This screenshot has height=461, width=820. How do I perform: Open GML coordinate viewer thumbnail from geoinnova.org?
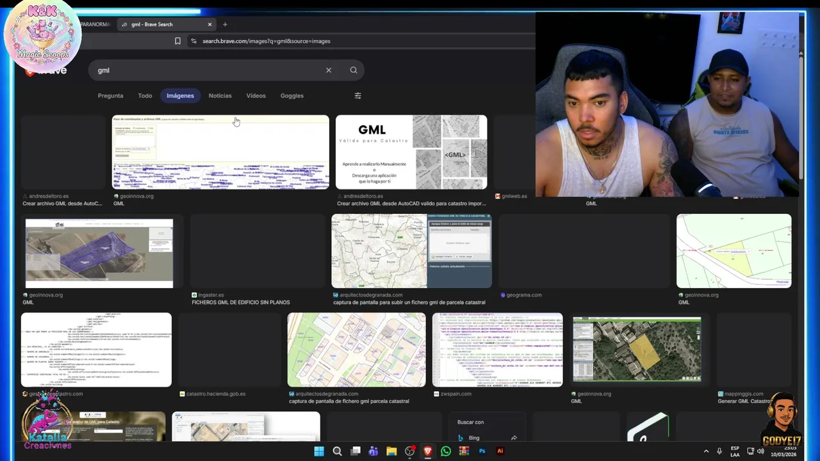tap(220, 152)
